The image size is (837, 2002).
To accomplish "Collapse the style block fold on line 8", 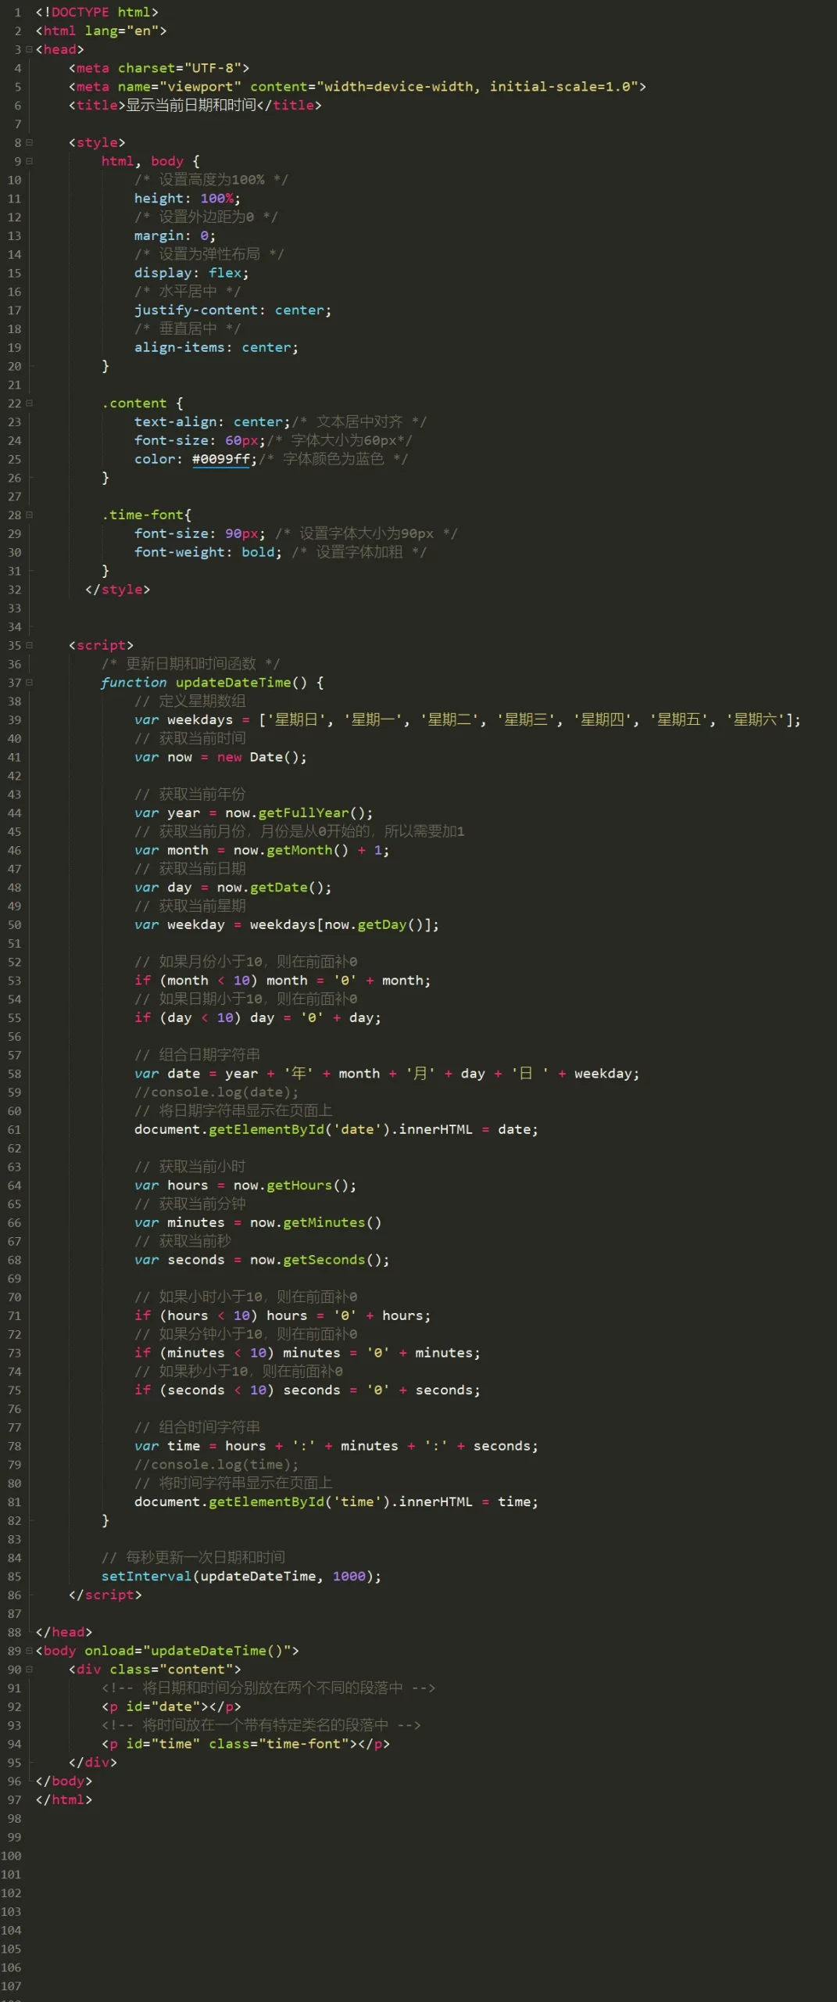I will (x=30, y=142).
